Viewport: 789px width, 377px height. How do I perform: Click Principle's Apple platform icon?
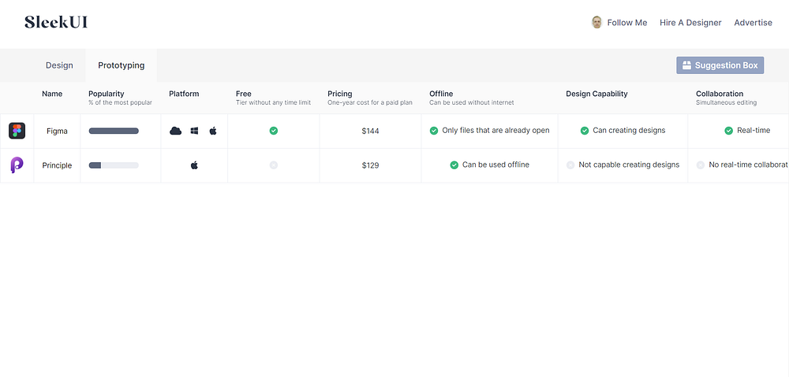pyautogui.click(x=194, y=165)
